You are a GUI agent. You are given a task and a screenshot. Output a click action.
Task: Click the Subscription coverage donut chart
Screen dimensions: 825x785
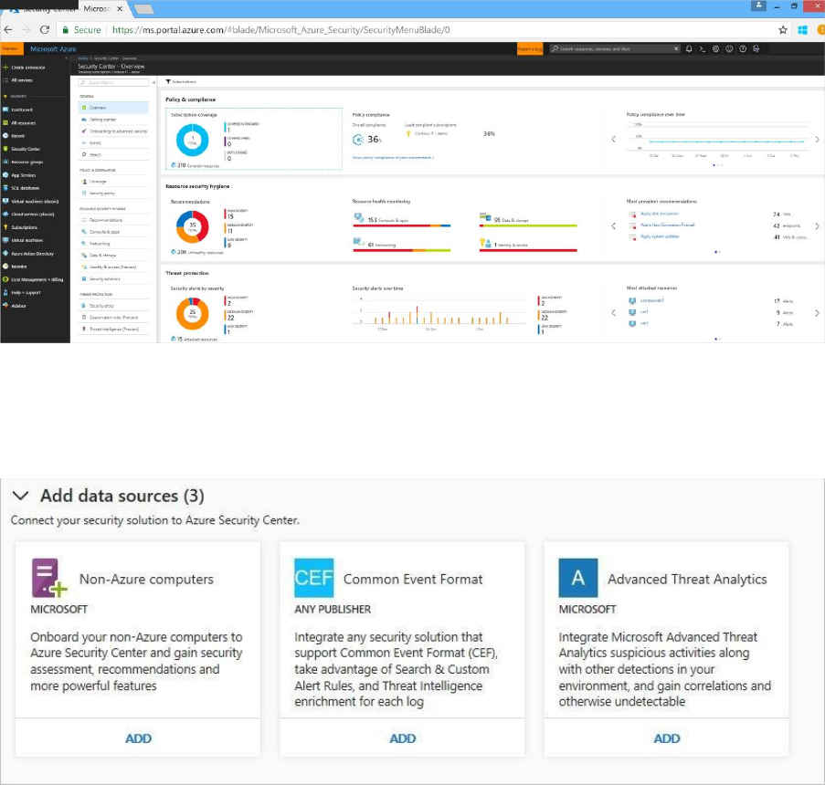pyautogui.click(x=193, y=140)
